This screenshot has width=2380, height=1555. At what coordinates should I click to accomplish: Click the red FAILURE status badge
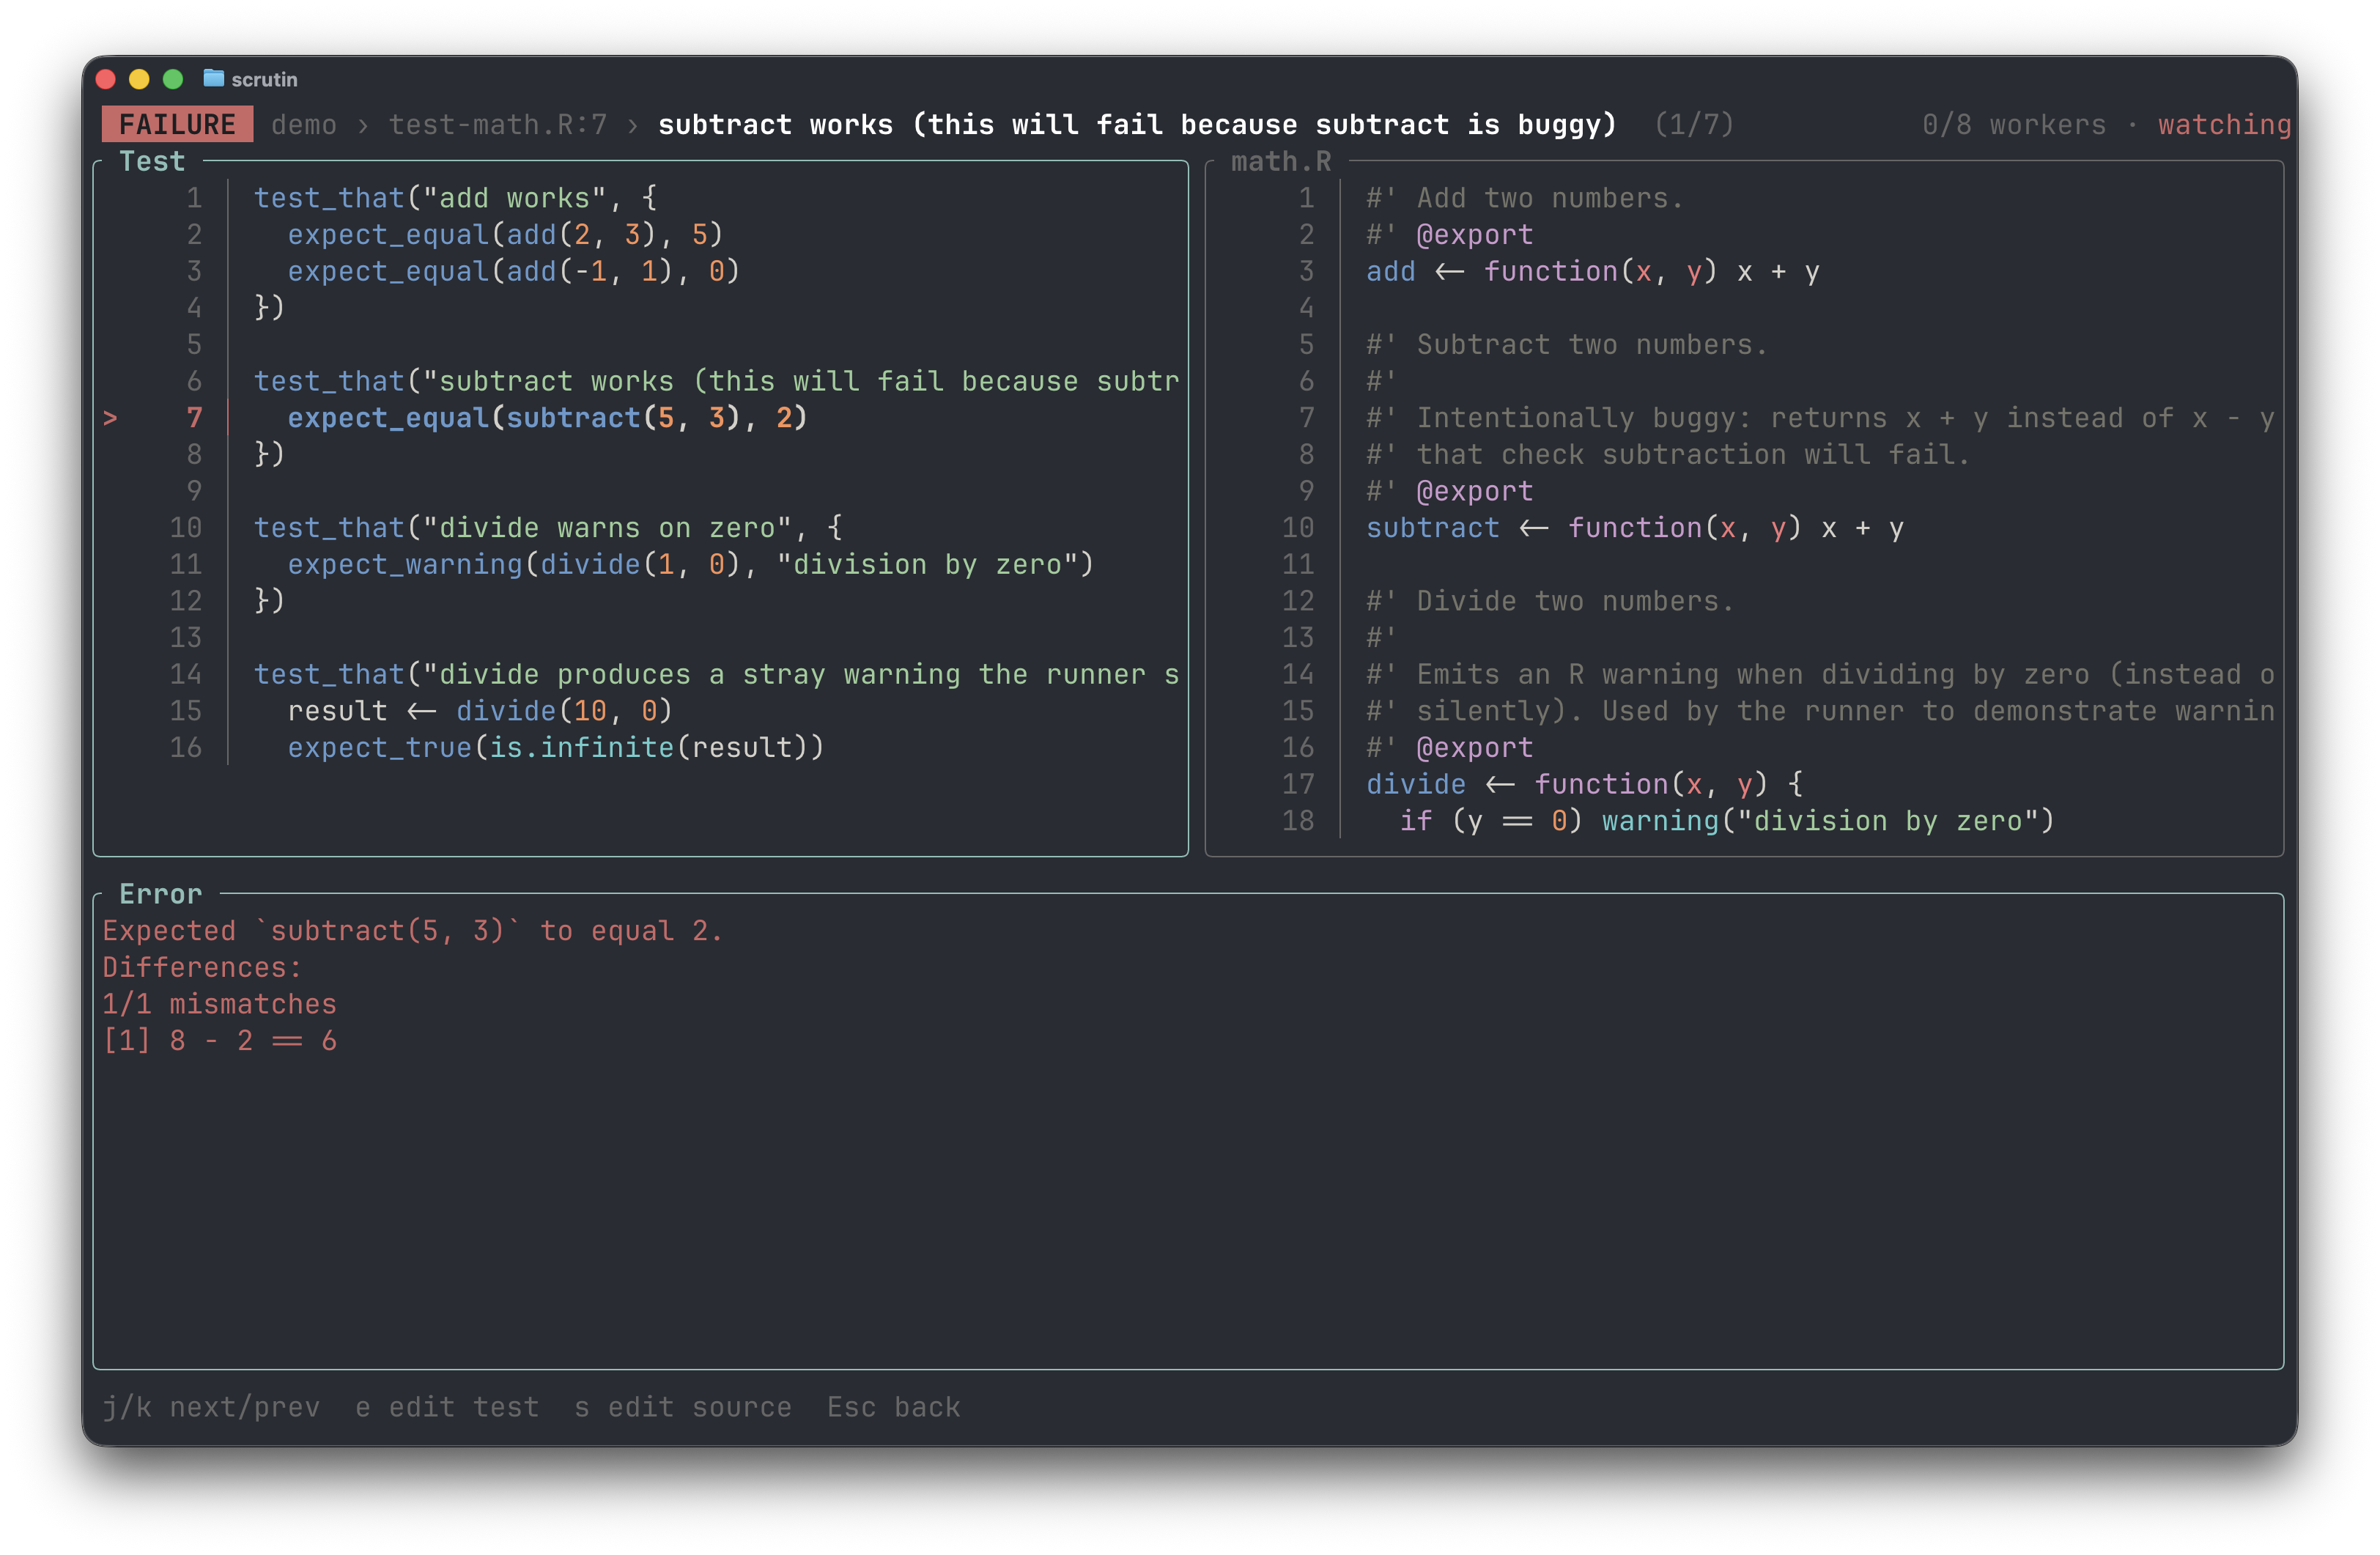pos(177,124)
